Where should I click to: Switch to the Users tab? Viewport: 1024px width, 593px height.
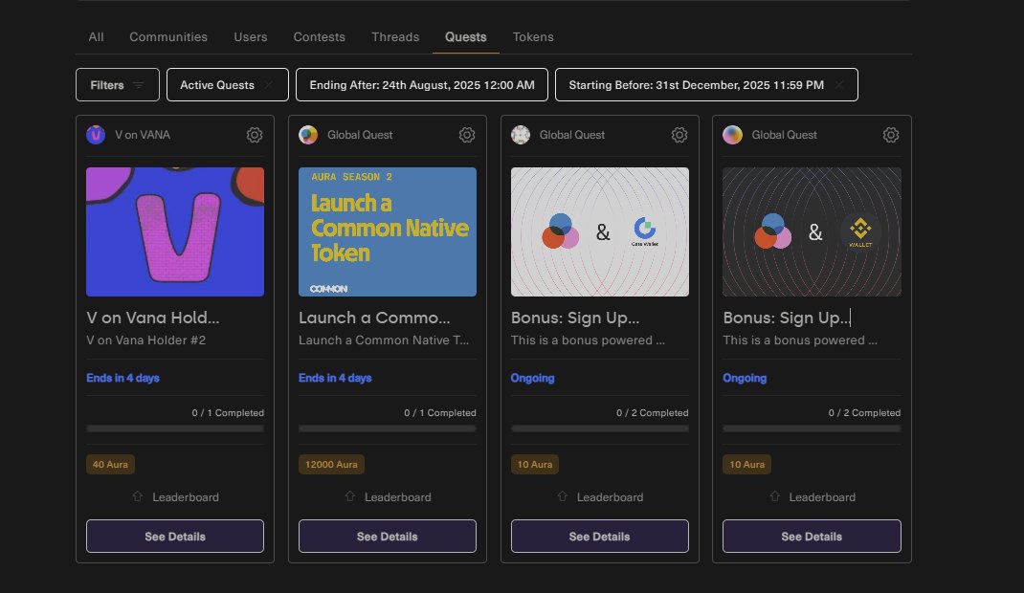(x=251, y=37)
